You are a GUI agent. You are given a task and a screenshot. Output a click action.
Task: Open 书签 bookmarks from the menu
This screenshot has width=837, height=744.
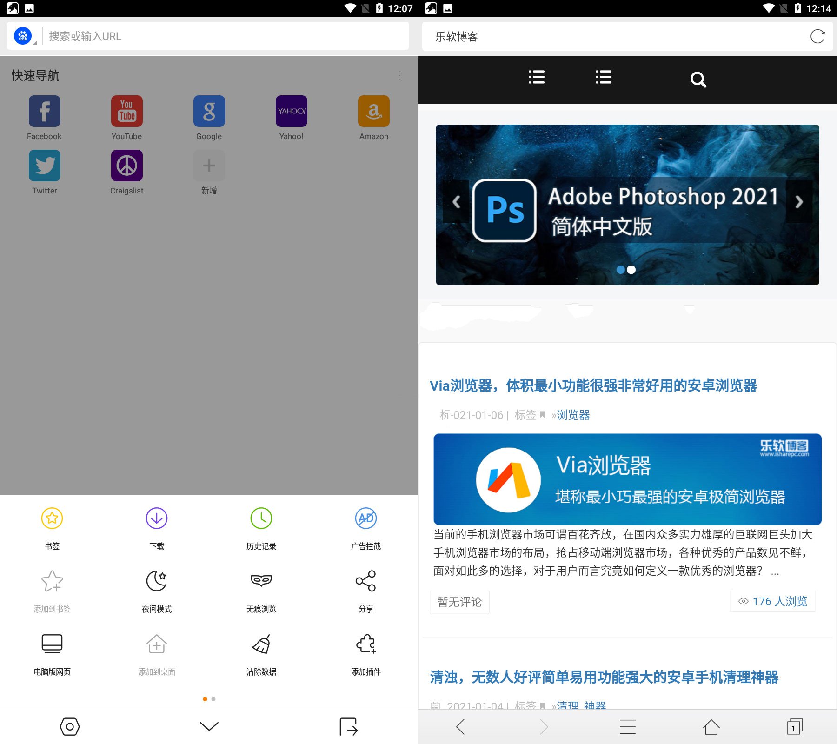(x=52, y=529)
